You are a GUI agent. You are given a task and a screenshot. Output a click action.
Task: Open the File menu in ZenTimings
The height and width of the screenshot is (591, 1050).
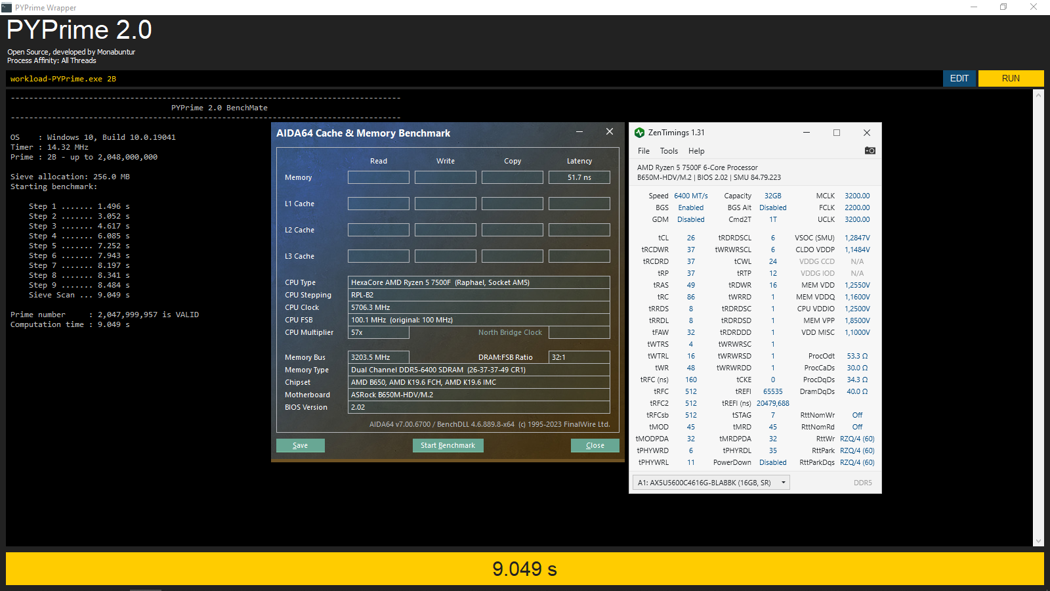[x=644, y=151]
